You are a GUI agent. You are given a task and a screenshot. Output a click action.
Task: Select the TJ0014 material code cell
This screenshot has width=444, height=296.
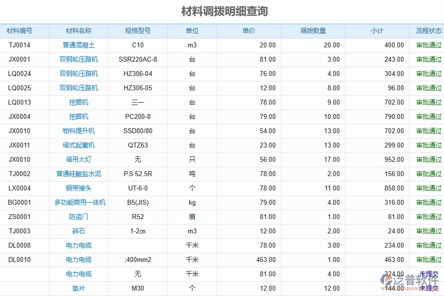pyautogui.click(x=20, y=45)
